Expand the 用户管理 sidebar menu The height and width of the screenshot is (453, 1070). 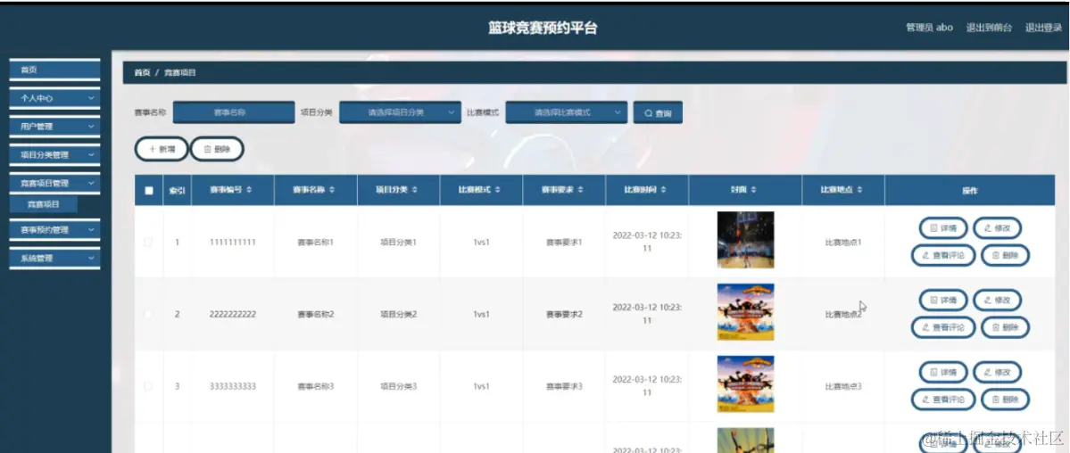(x=54, y=127)
